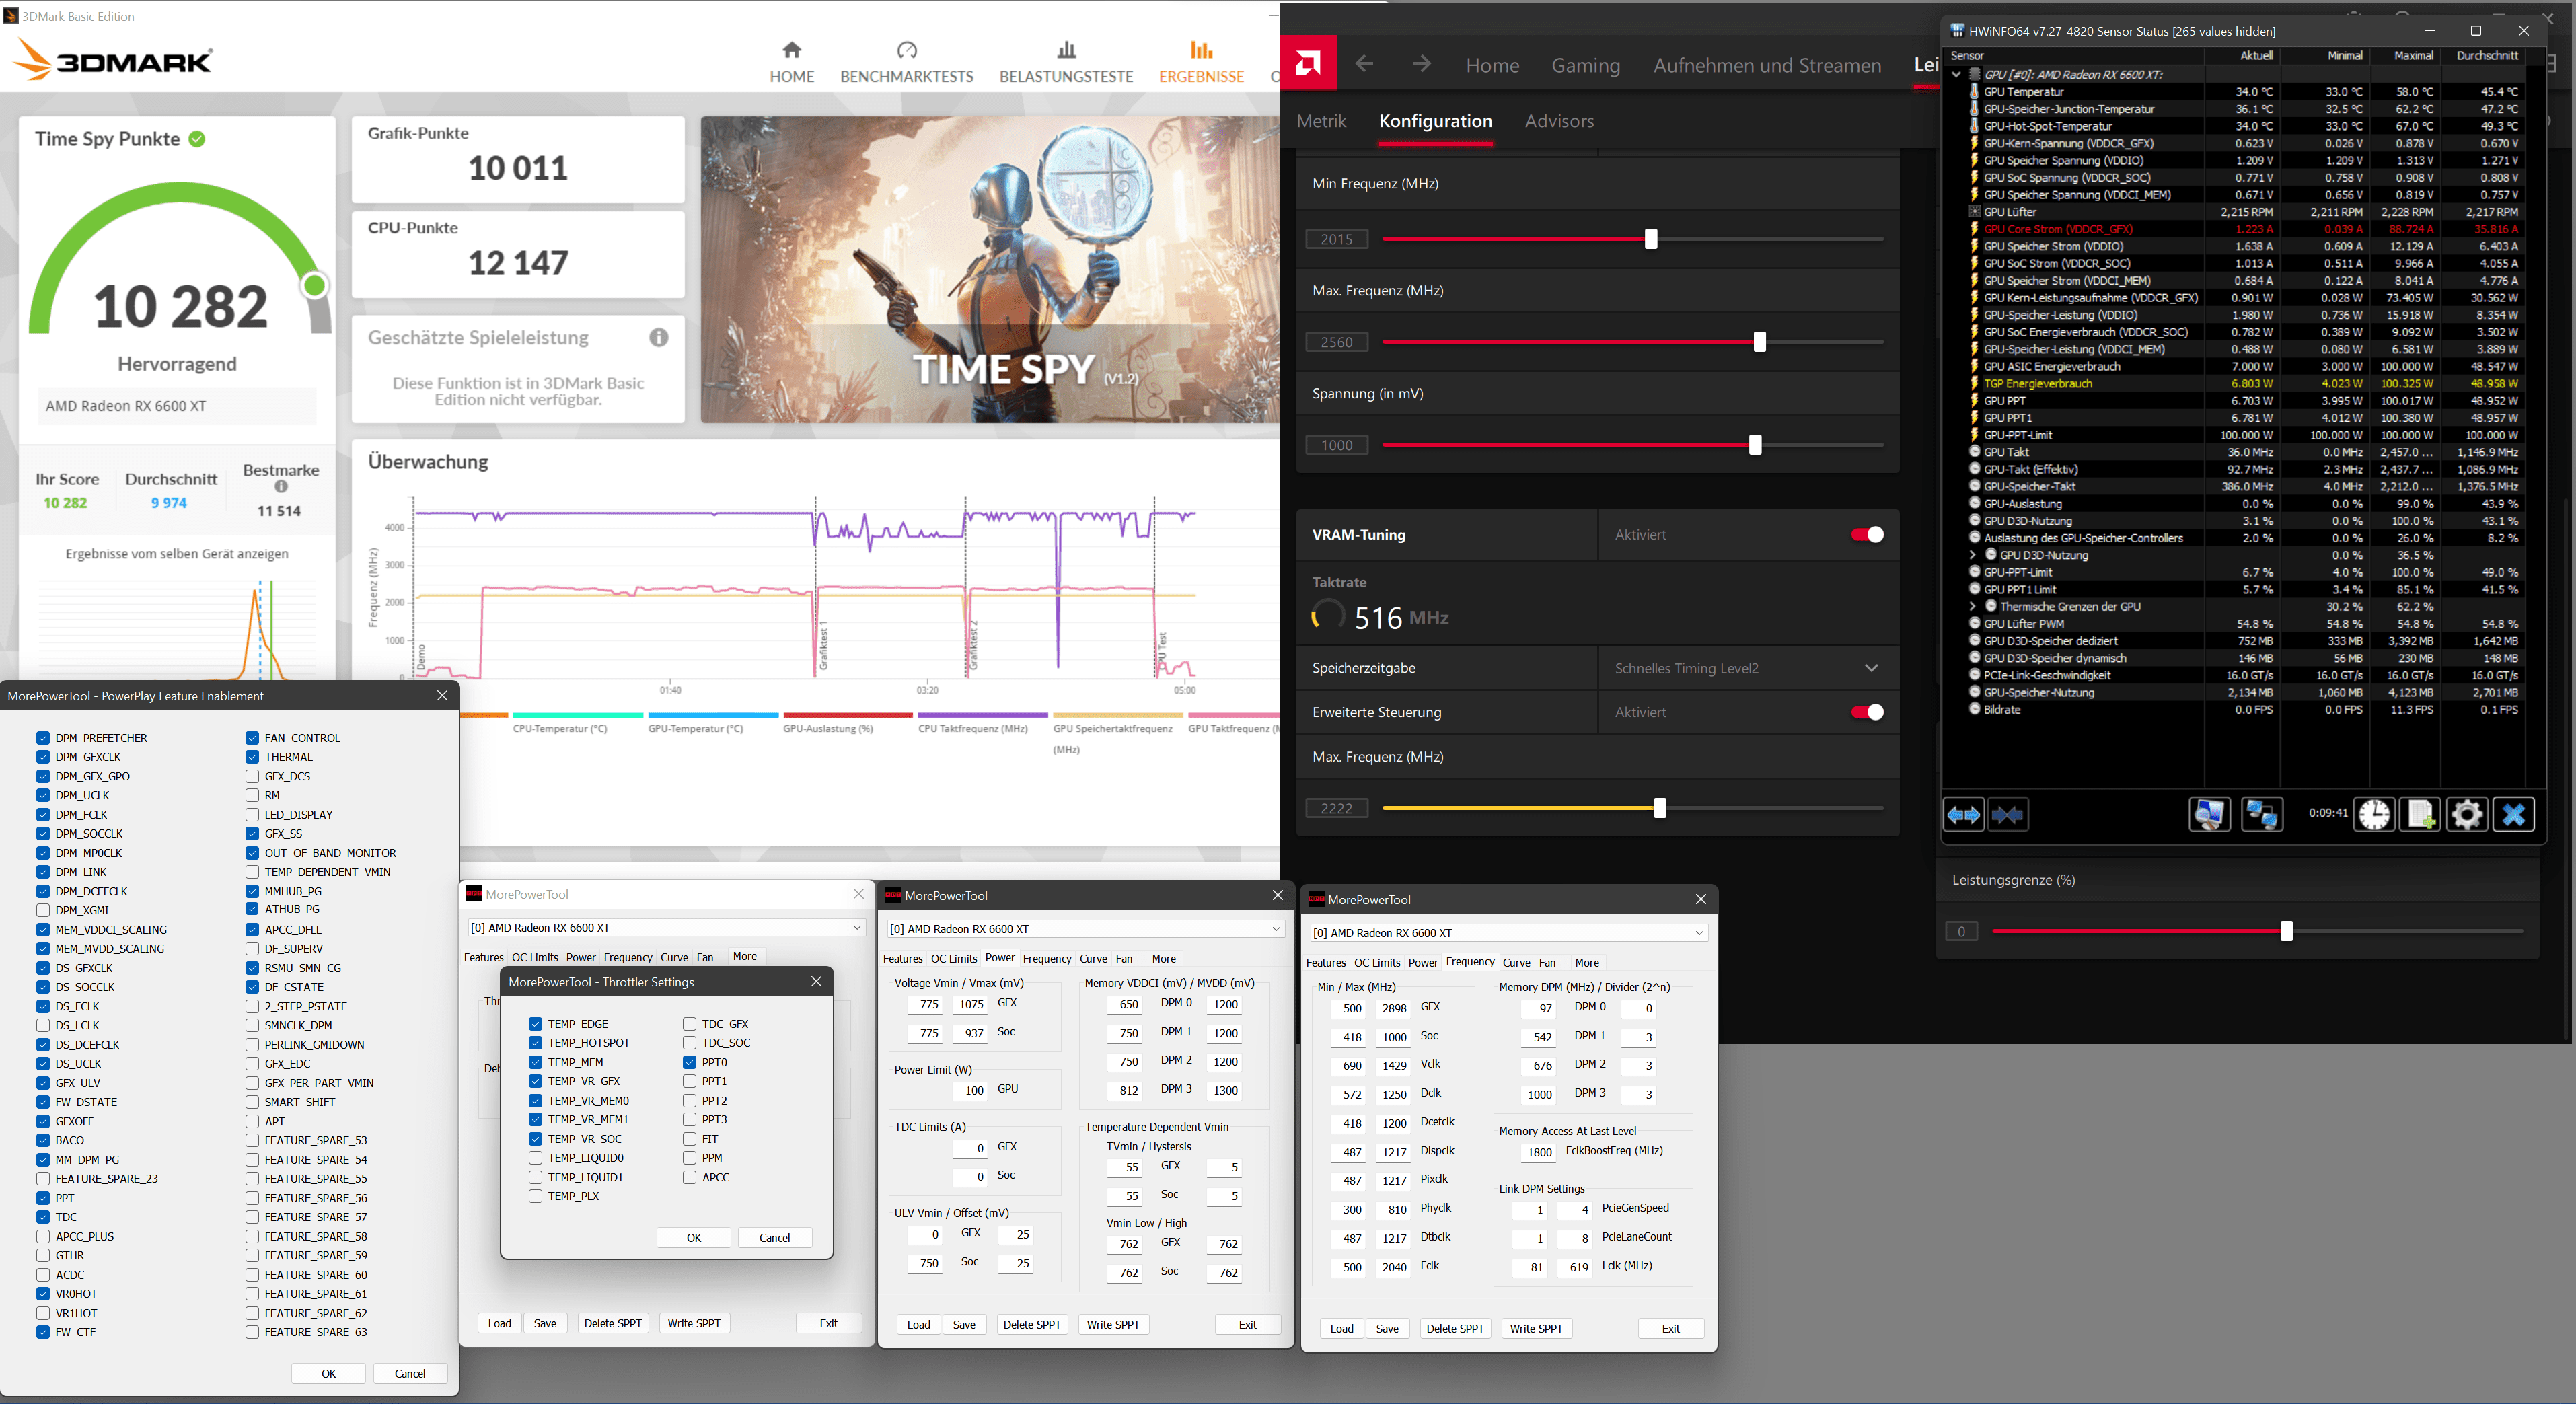2576x1404 pixels.
Task: Uncheck DPM_PREFETCHER feature
Action: (43, 738)
